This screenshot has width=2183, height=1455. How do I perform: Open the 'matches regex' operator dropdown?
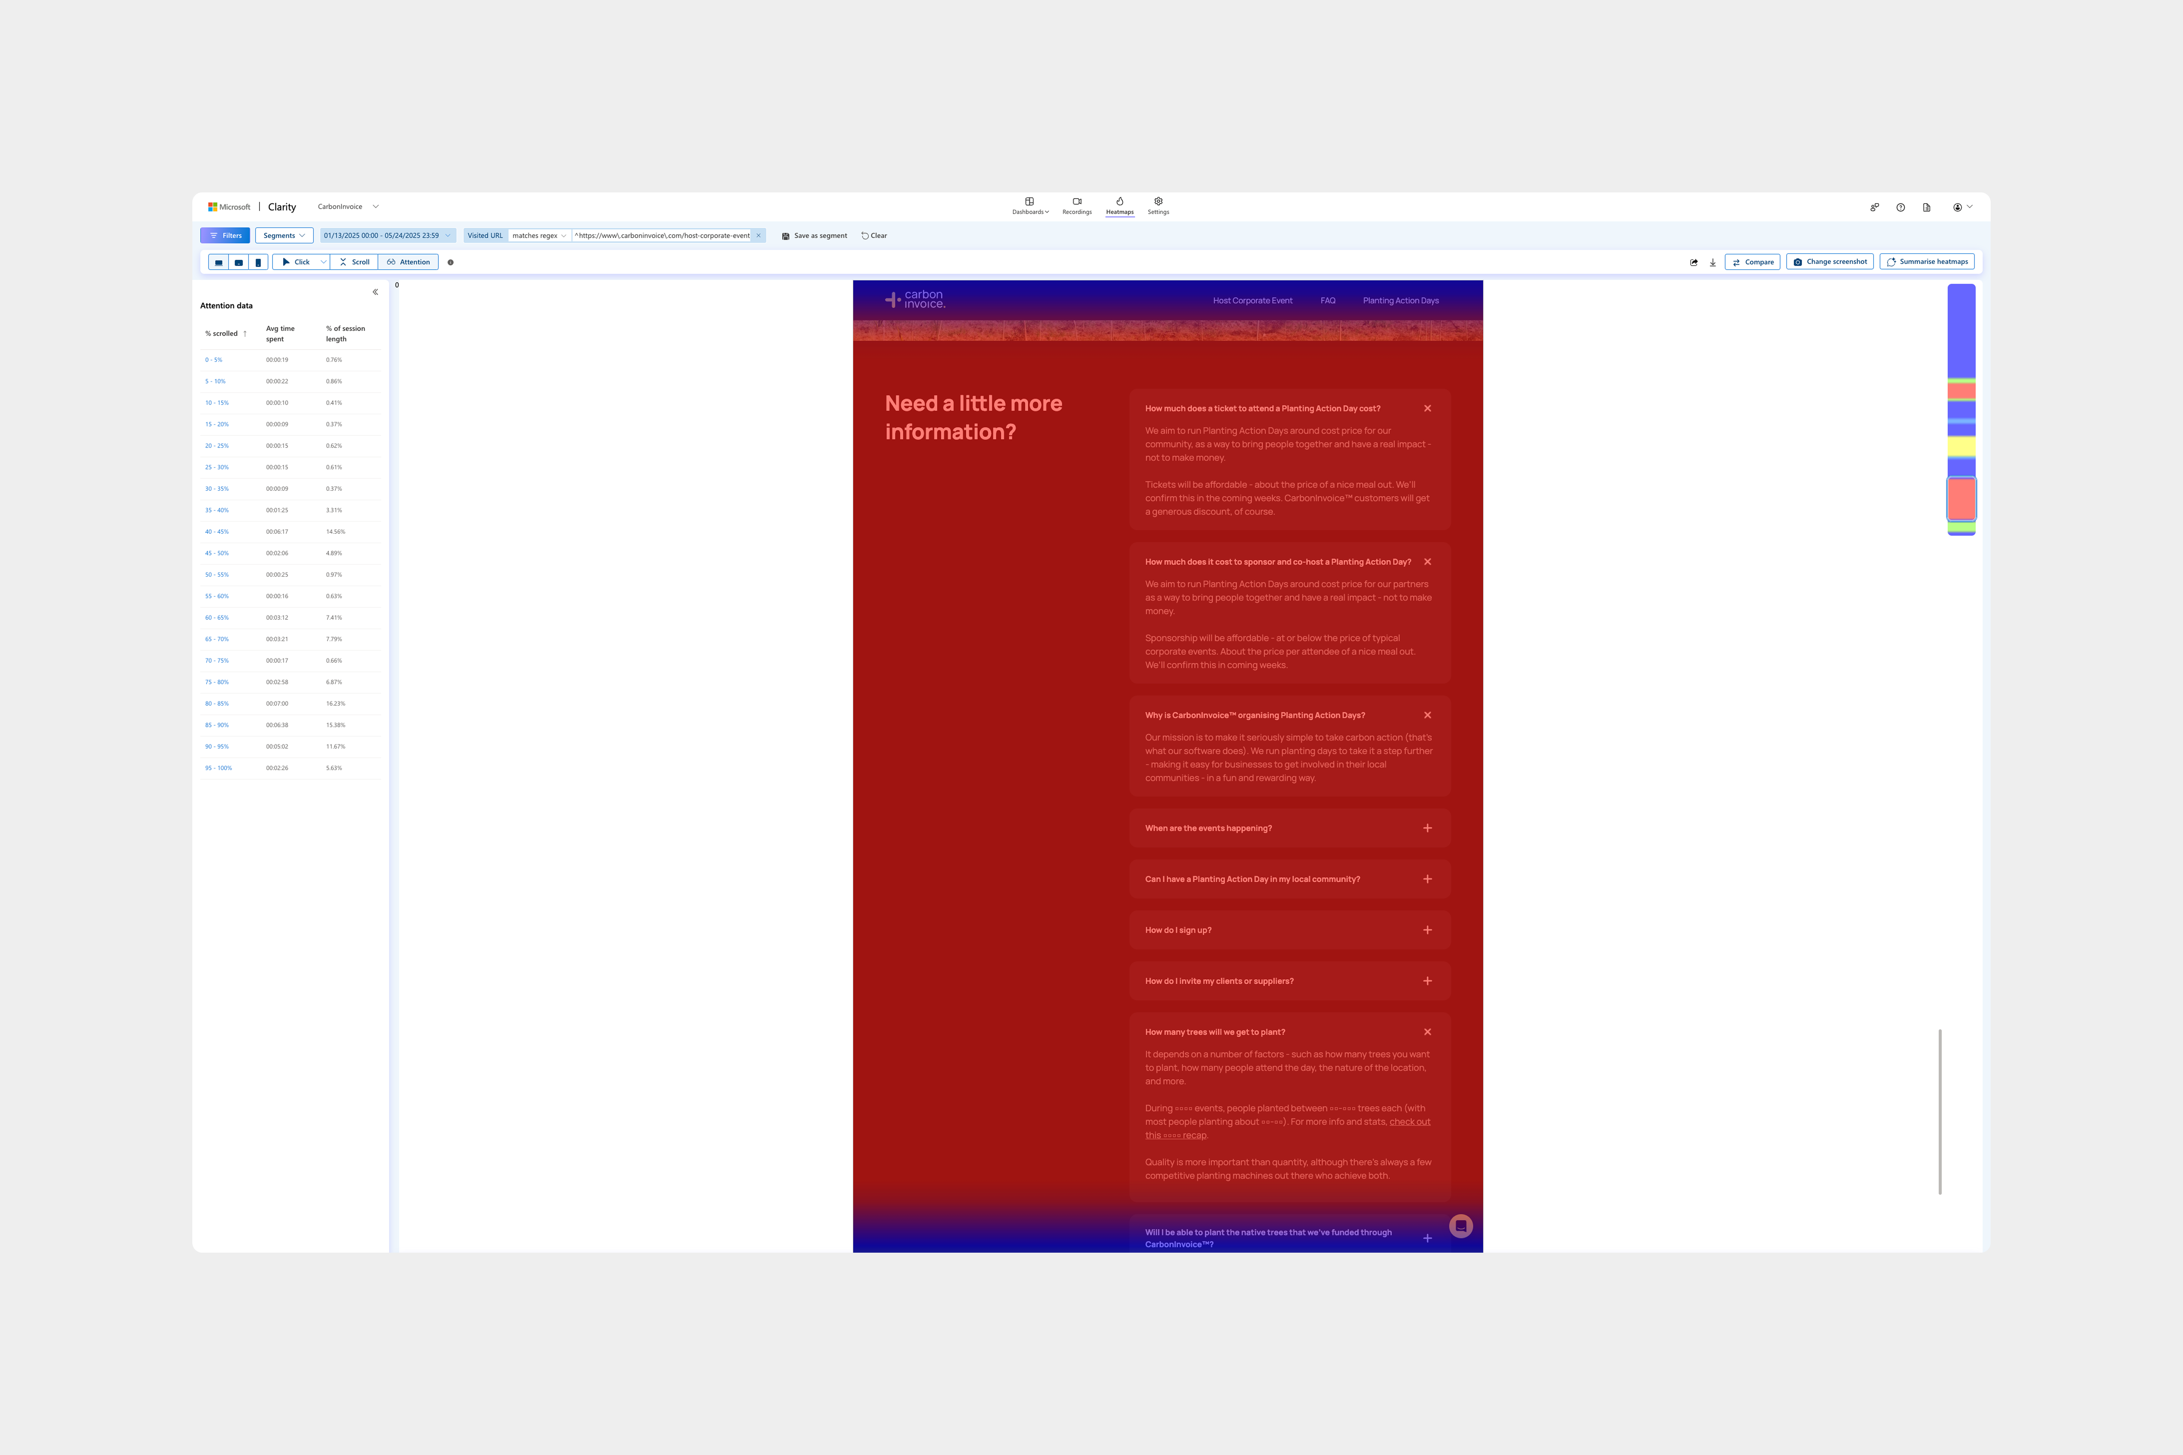[x=539, y=236]
